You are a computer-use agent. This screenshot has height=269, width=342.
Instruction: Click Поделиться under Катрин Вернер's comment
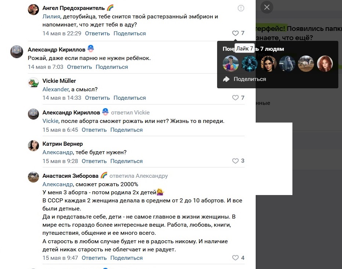pos(126,161)
